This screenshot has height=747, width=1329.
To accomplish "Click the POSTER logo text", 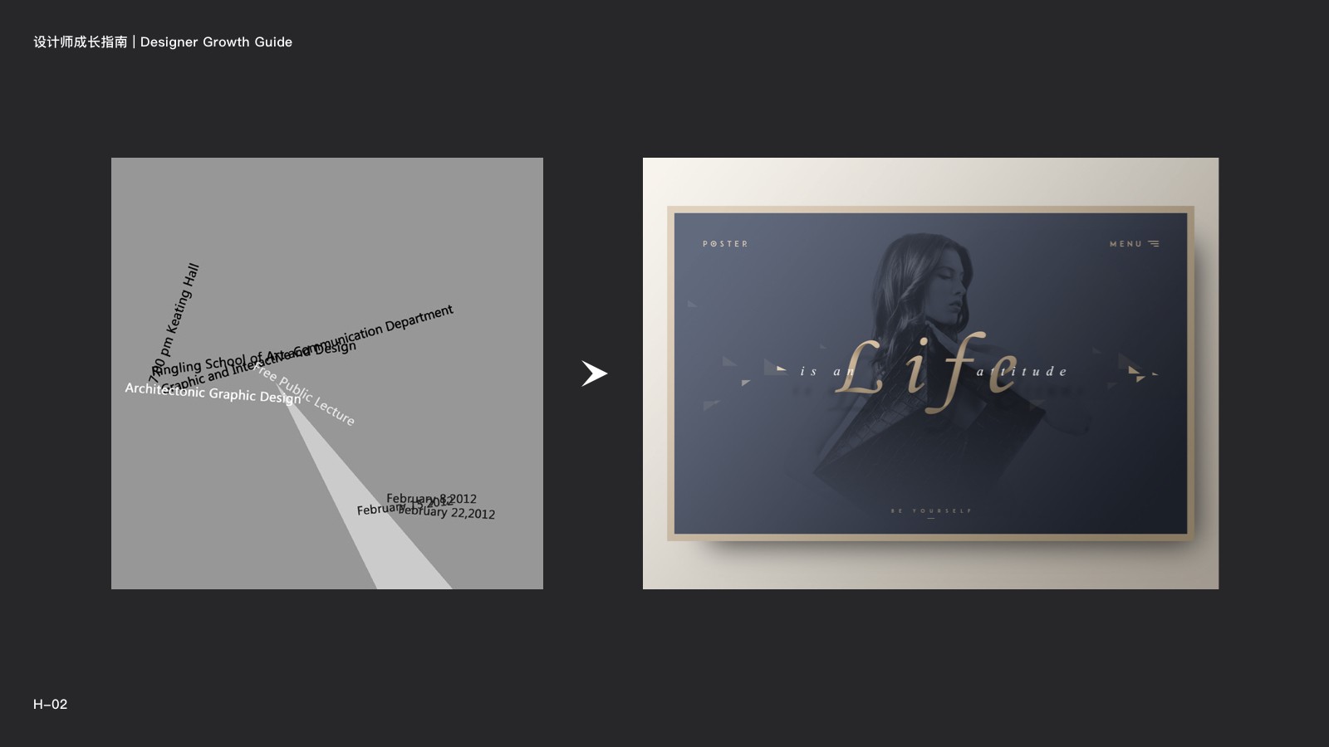I will click(x=725, y=244).
